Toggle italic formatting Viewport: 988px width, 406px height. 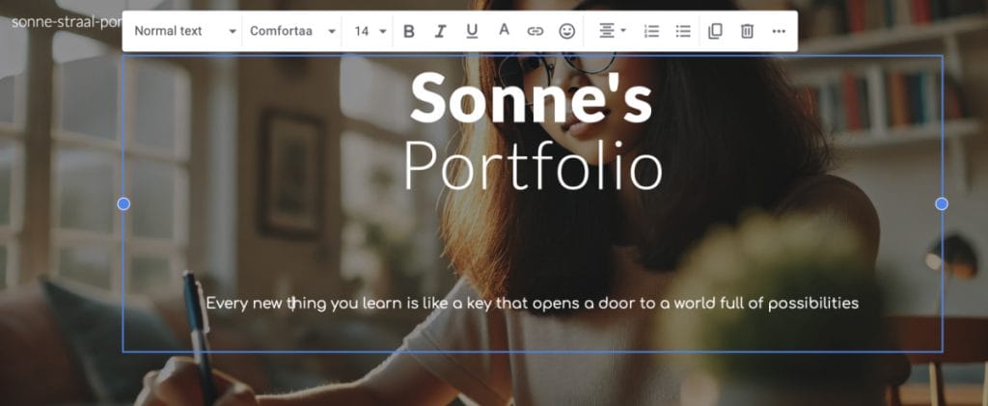click(440, 31)
